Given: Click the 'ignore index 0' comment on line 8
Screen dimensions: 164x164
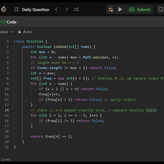Looking at the screenshot, I should [x=148, y=79].
